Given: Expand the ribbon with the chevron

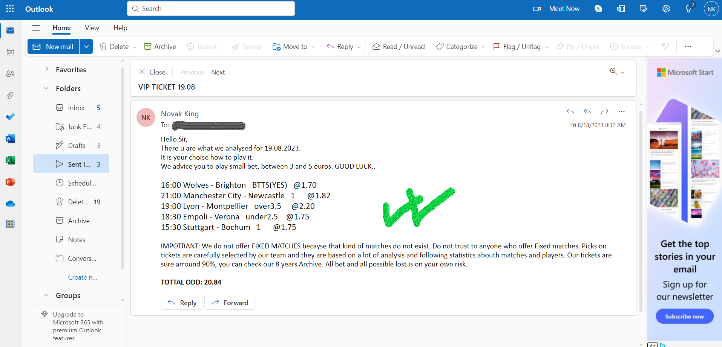Looking at the screenshot, I should click(x=717, y=51).
